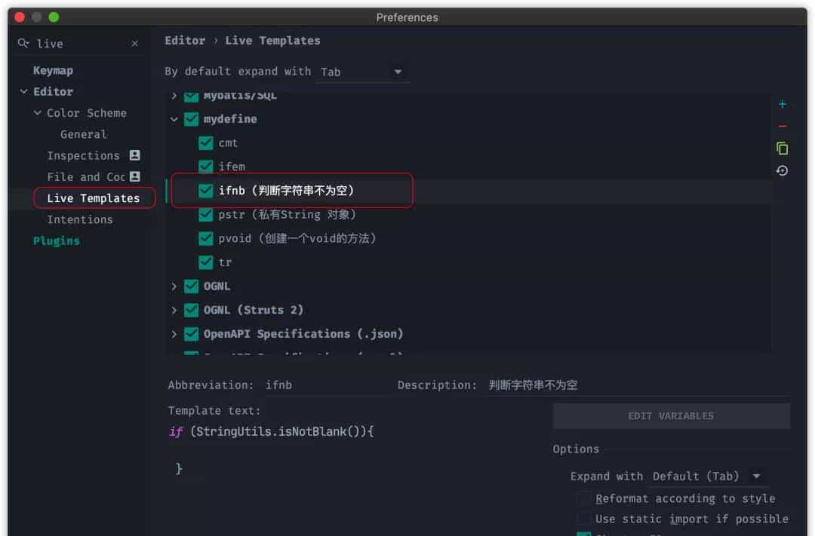Uncheck the ifnb template checkbox
This screenshot has width=815, height=536.
click(x=205, y=191)
